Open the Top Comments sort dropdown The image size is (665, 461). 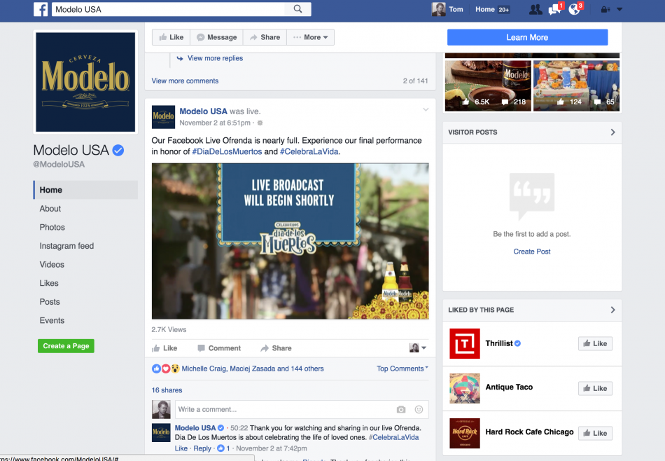402,369
